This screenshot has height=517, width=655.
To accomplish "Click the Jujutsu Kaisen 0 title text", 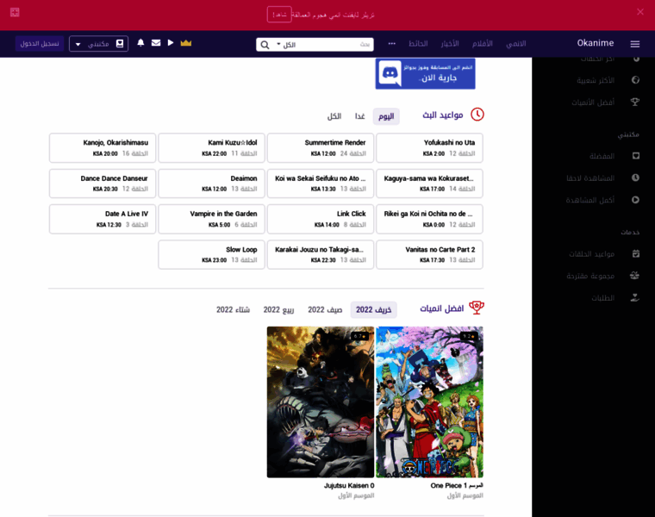I will (x=349, y=486).
